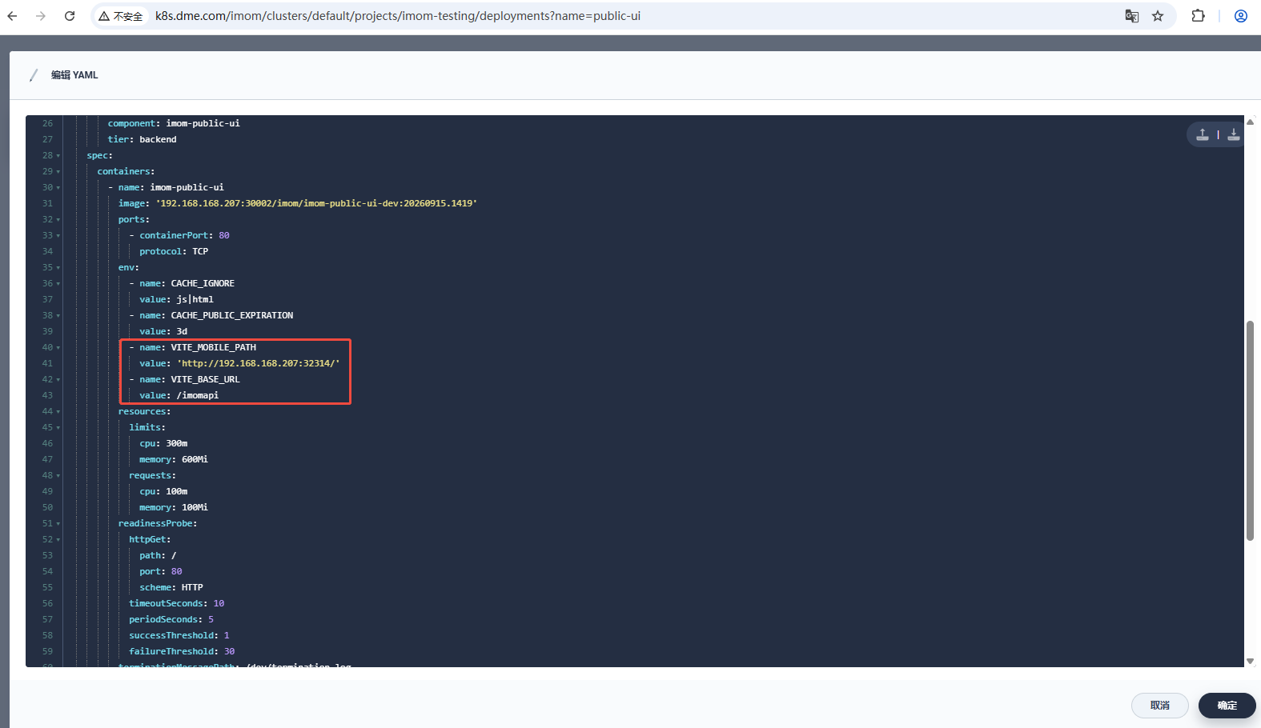Click the browser forward arrow
The width and height of the screenshot is (1261, 728).
tap(41, 16)
